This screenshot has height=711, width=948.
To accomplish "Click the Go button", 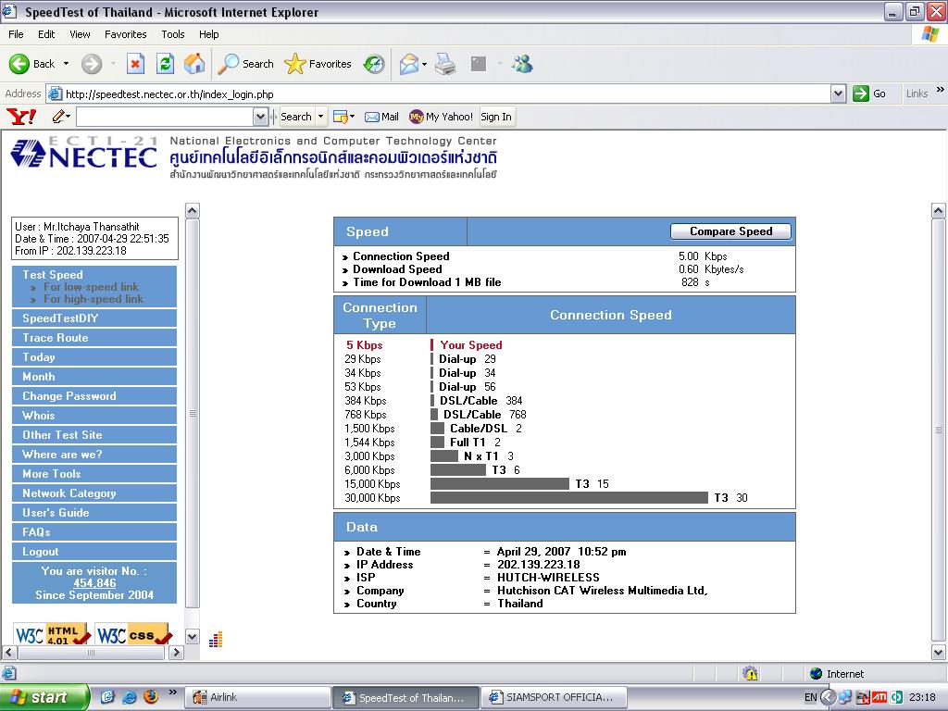I will [x=869, y=94].
